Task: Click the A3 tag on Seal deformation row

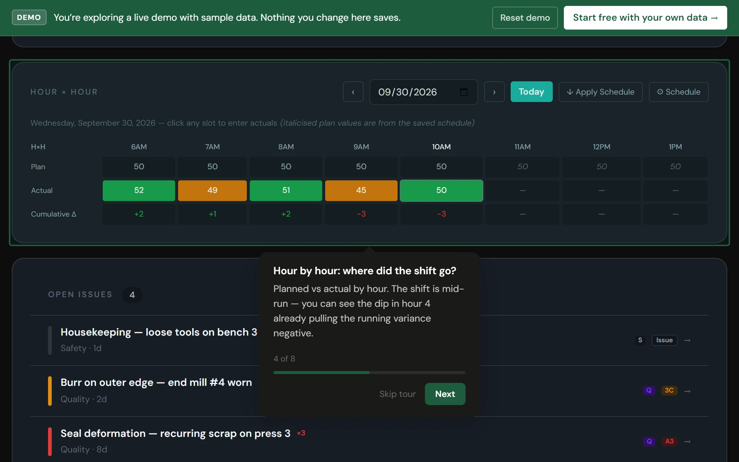Action: [669, 441]
